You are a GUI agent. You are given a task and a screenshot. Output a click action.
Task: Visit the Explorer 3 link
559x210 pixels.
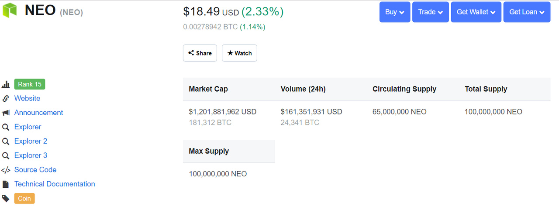coord(31,155)
